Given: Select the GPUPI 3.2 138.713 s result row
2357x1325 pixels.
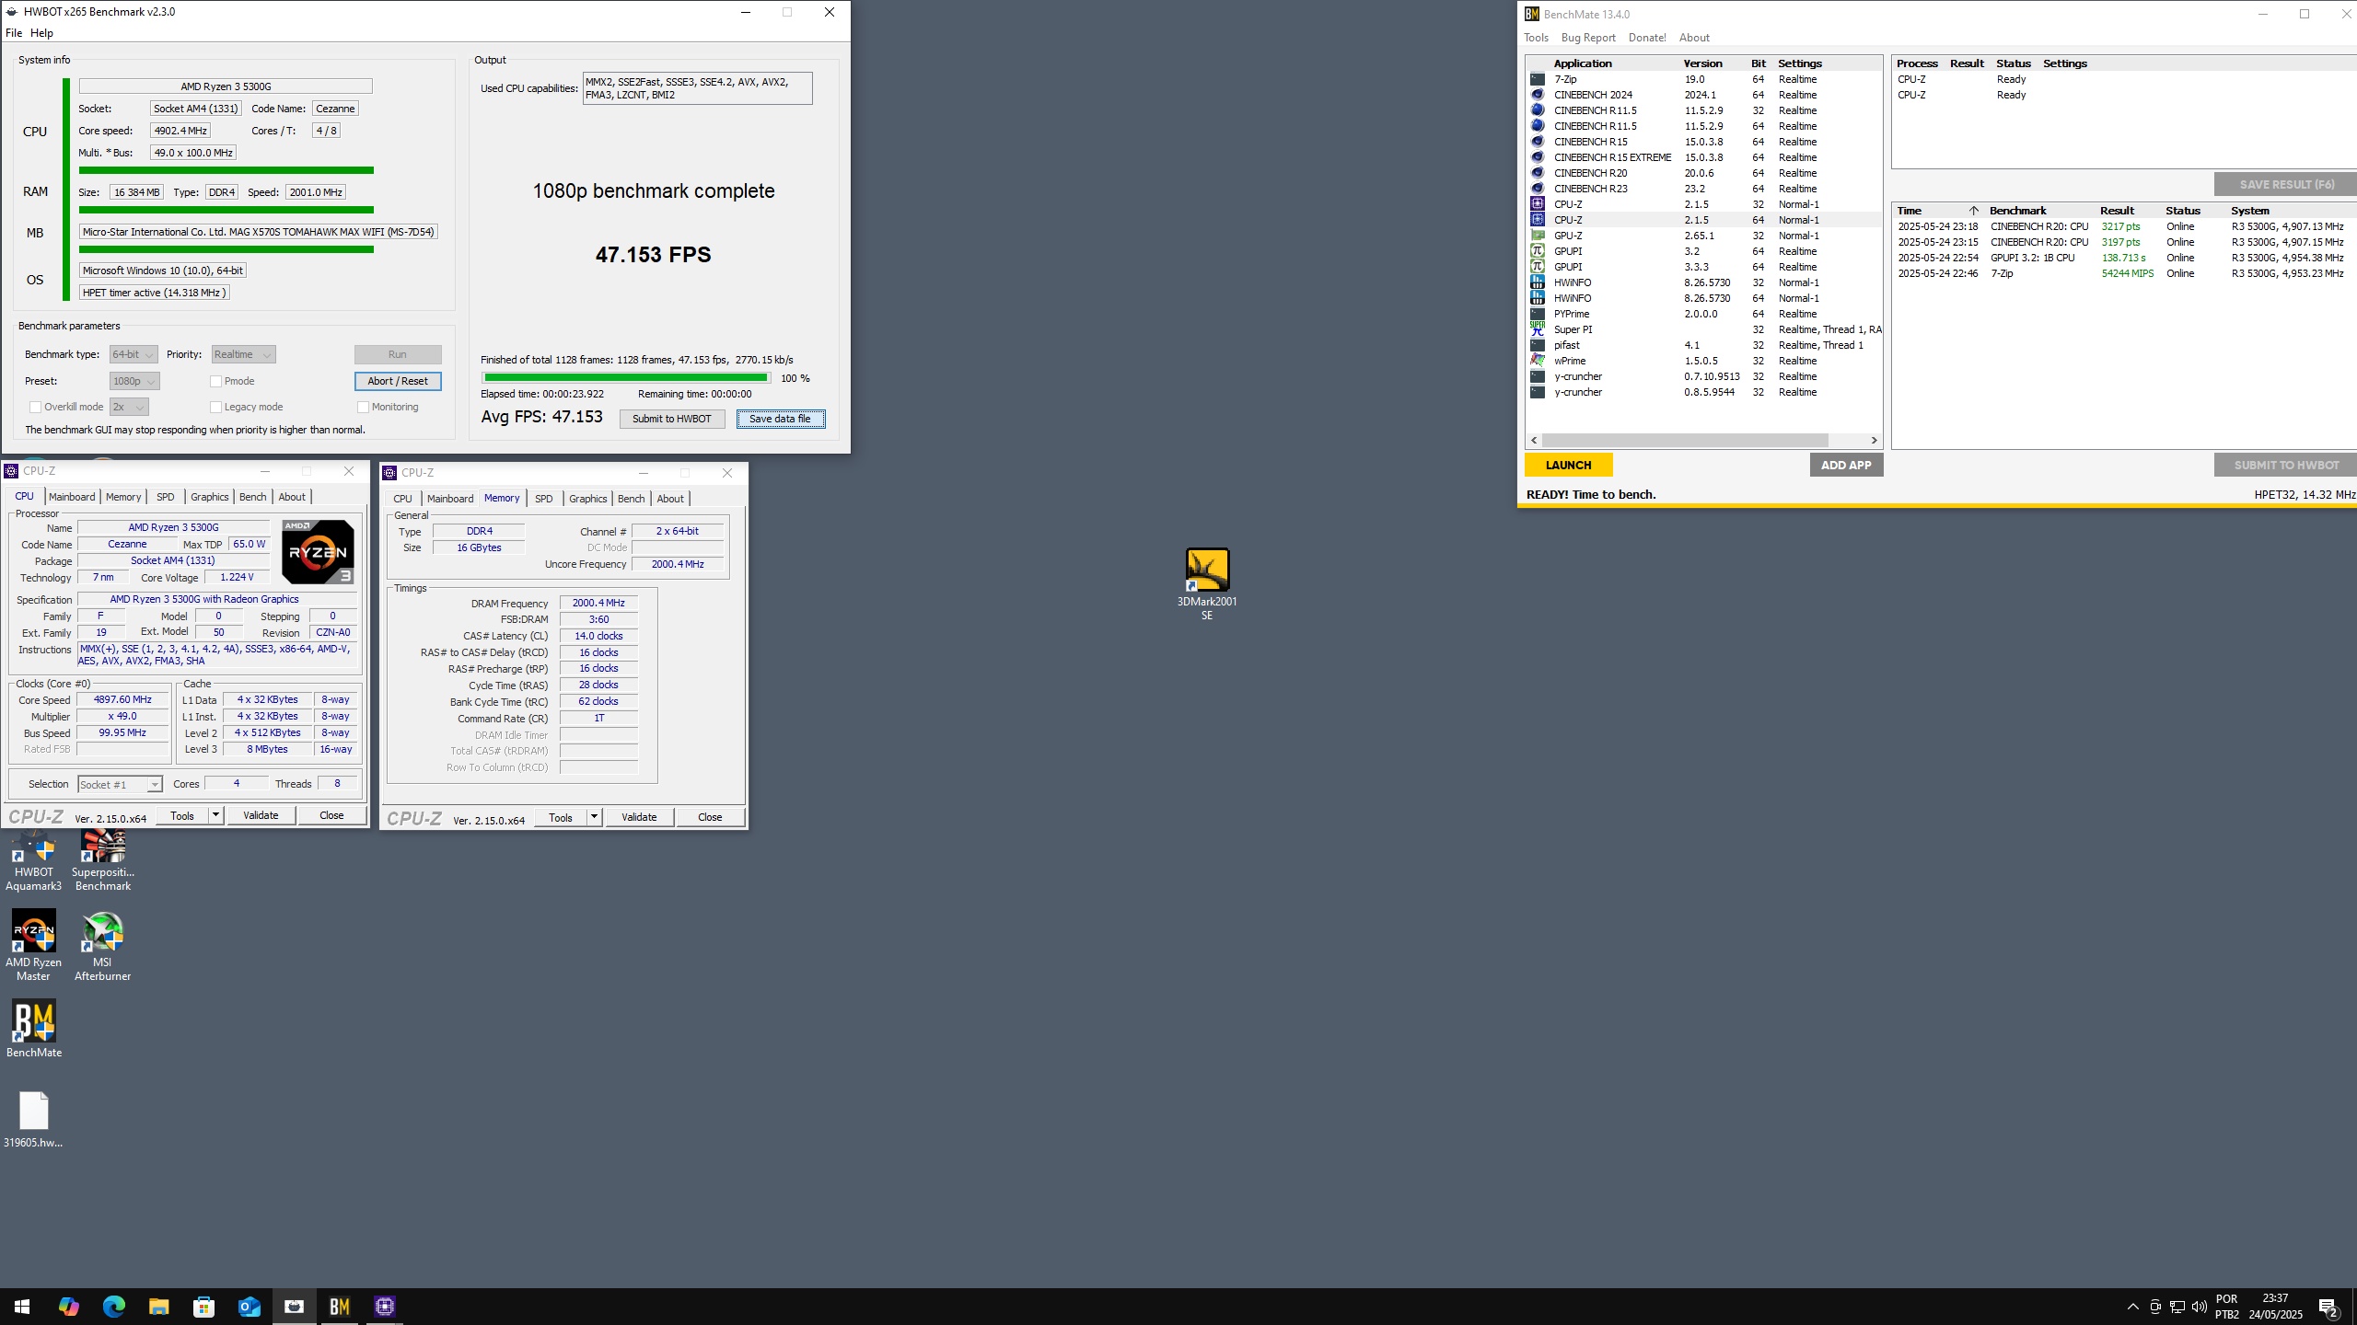Looking at the screenshot, I should 2122,258.
